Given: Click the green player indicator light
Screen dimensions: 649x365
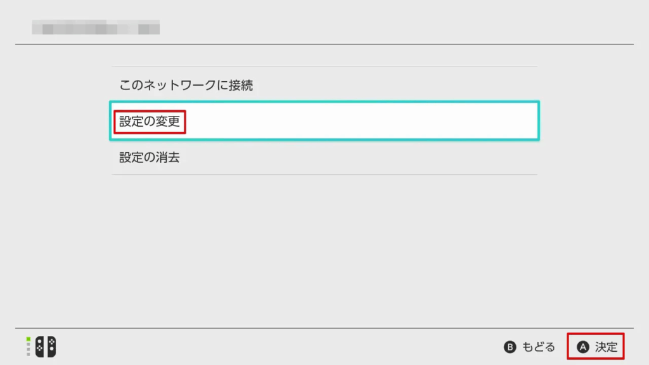Looking at the screenshot, I should click(x=29, y=339).
